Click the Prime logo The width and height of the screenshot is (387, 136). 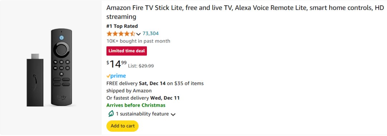[116, 76]
